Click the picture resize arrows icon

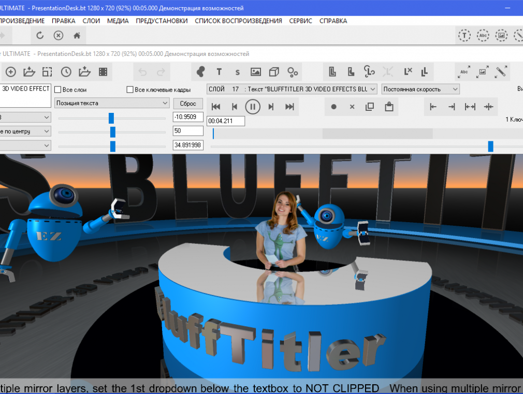(x=483, y=72)
